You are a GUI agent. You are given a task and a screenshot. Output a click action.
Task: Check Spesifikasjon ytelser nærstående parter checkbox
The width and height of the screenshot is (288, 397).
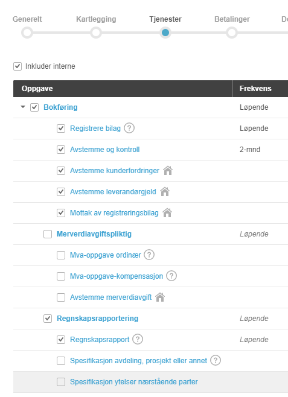(61, 381)
